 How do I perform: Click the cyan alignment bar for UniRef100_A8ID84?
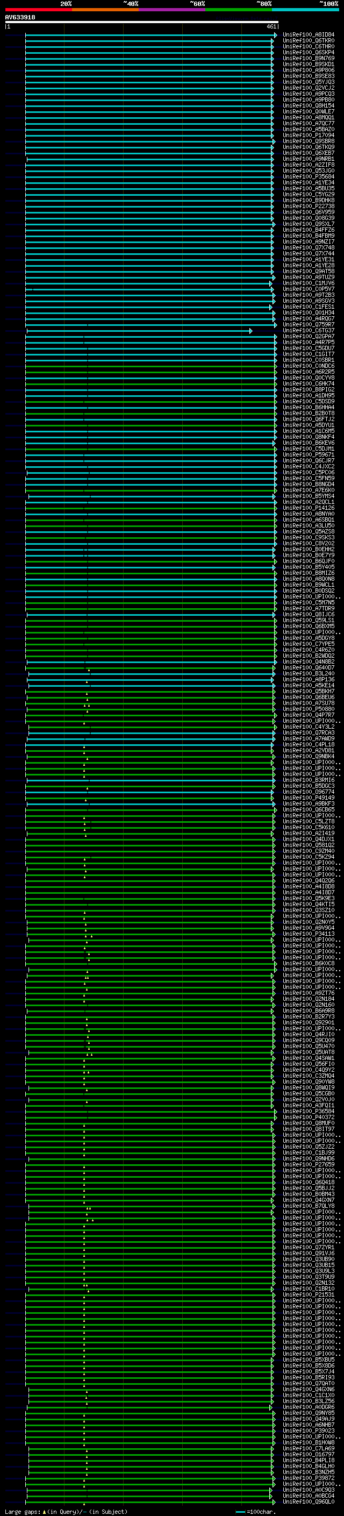151,35
